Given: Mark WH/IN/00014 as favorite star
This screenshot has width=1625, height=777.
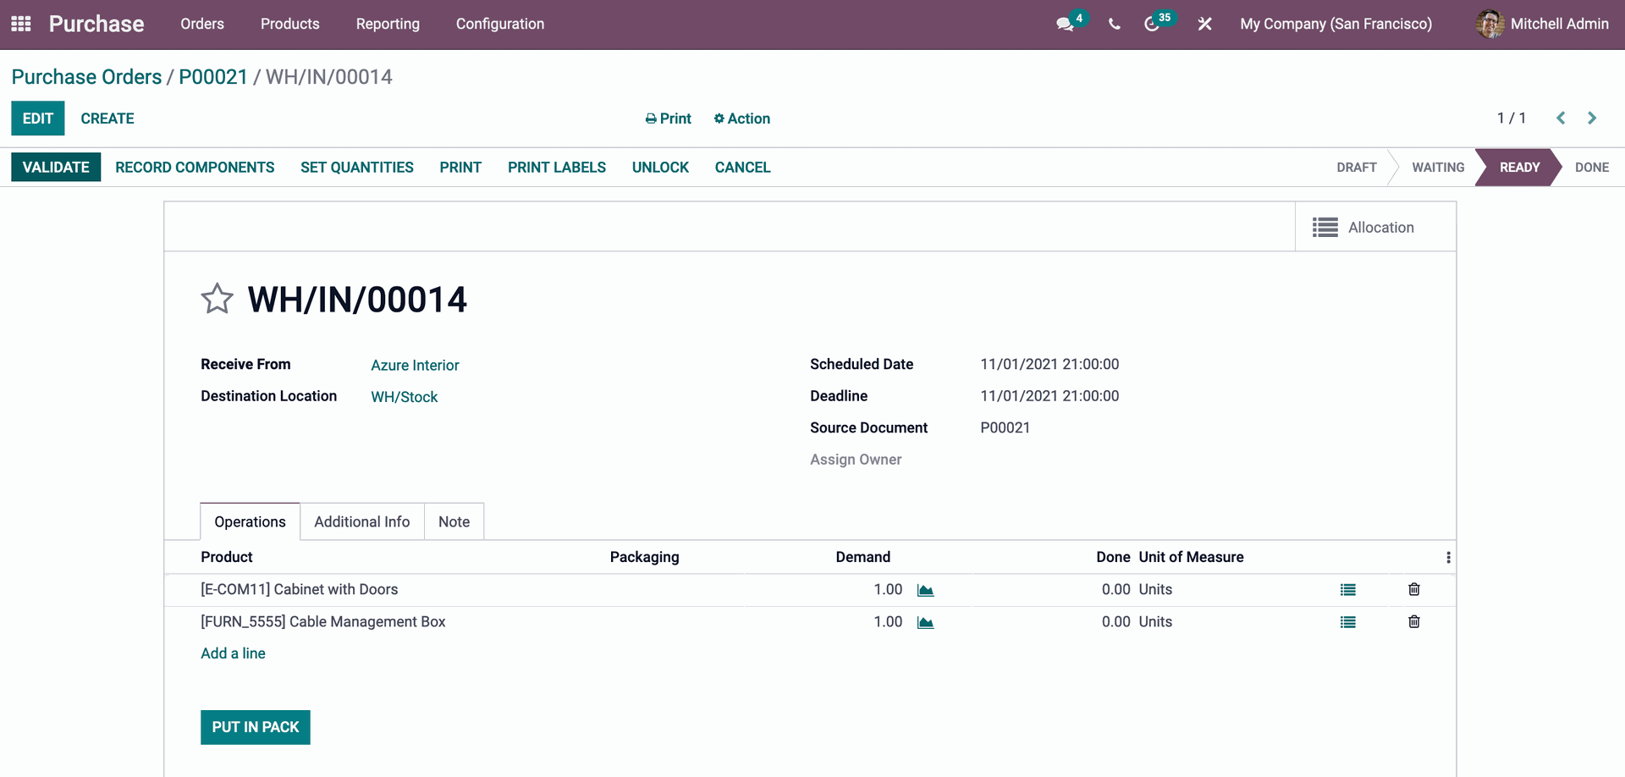Looking at the screenshot, I should pos(217,299).
